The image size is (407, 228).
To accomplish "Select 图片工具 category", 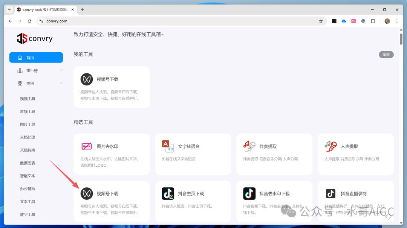I will coord(28,125).
